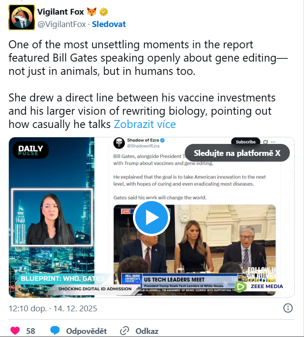Click the Shadow of Ezra avatar
The image size is (304, 337).
119,143
